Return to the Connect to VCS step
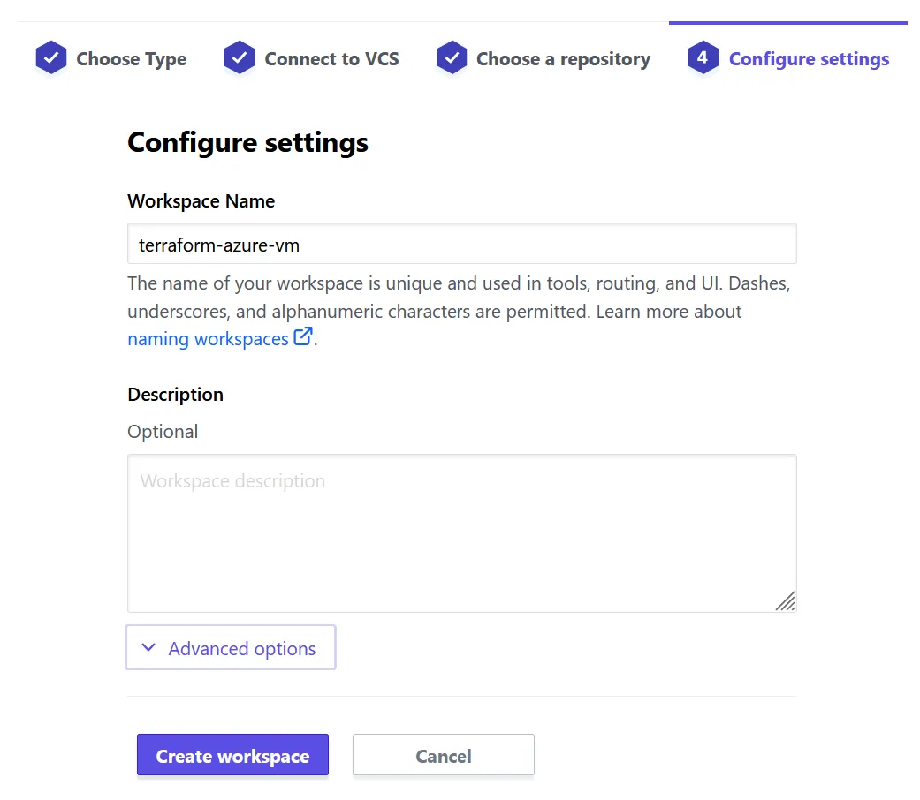 [x=331, y=59]
